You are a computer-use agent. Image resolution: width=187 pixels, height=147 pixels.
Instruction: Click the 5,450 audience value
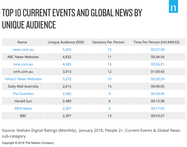(67, 50)
